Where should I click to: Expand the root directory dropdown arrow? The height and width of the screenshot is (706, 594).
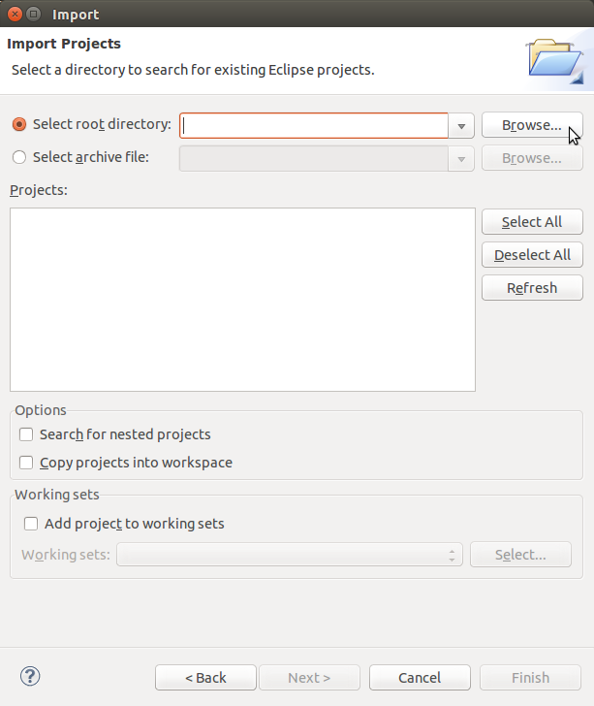(461, 126)
